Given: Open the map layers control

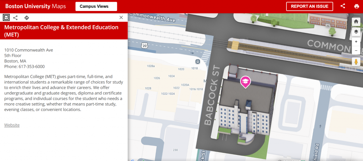Looking at the screenshot, I should [x=356, y=32].
